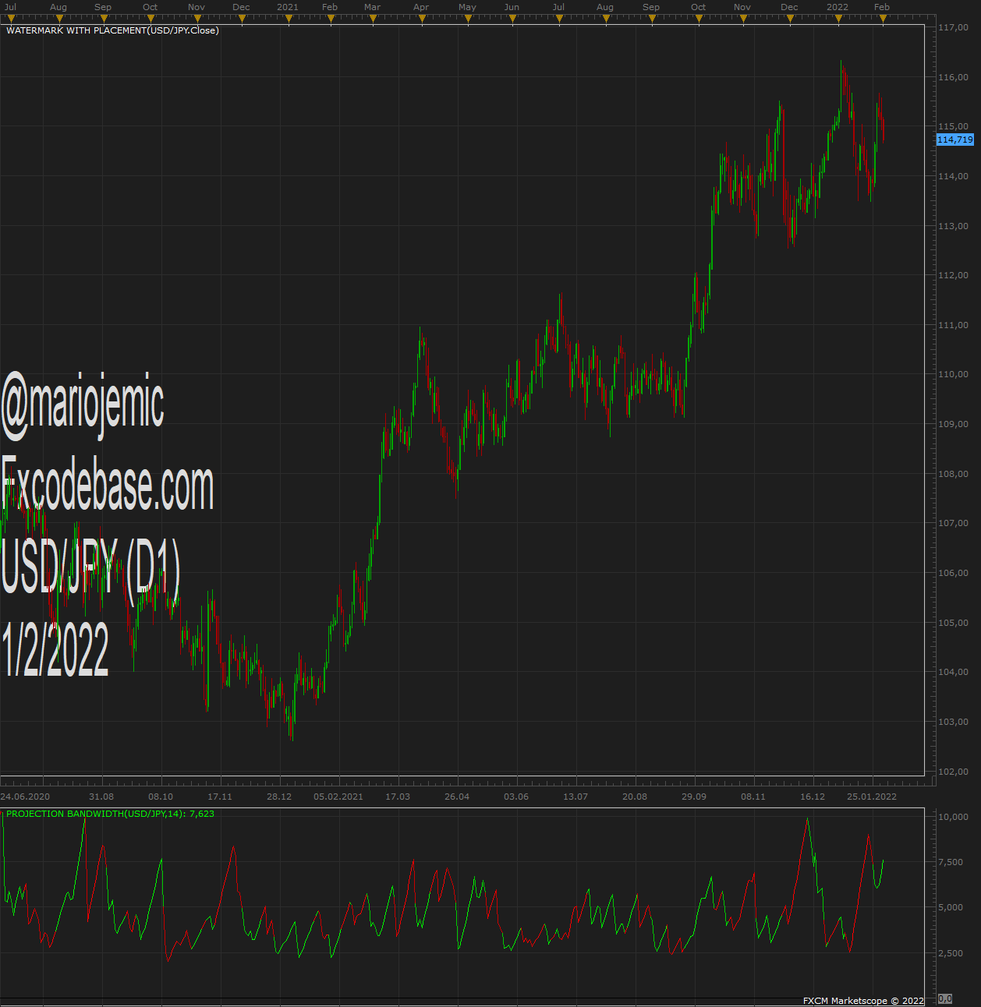The width and height of the screenshot is (981, 1007).
Task: Click the FXCM Marketscope © 2022 text
Action: [x=863, y=1001]
